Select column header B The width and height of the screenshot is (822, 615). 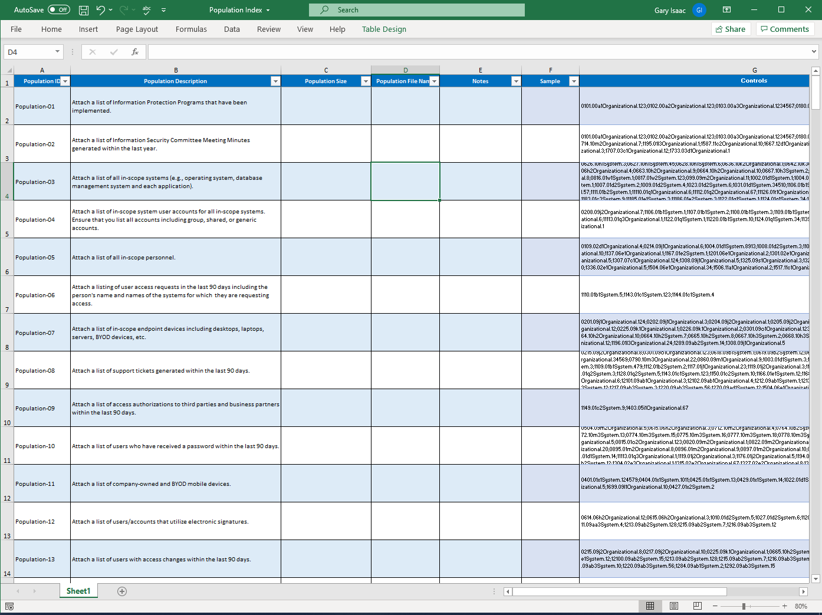tap(176, 70)
